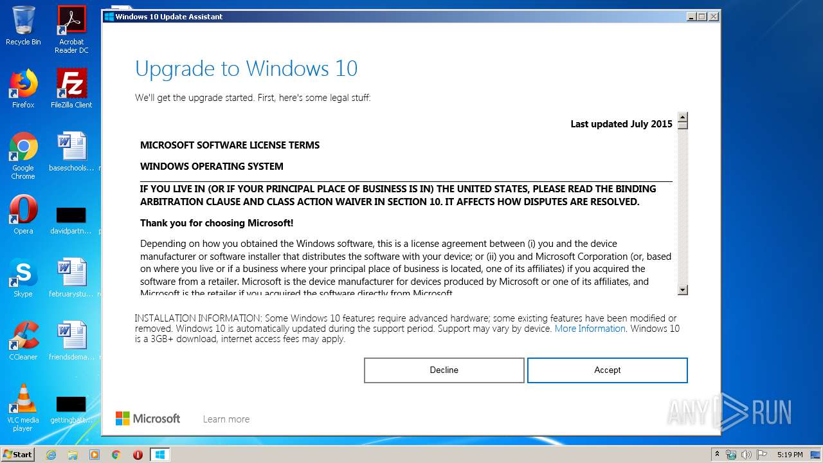Click Show desktop button at taskbar end
Screen dimensions: 823x463
tap(816, 455)
